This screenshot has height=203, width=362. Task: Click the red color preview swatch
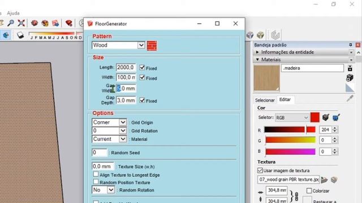click(x=315, y=117)
